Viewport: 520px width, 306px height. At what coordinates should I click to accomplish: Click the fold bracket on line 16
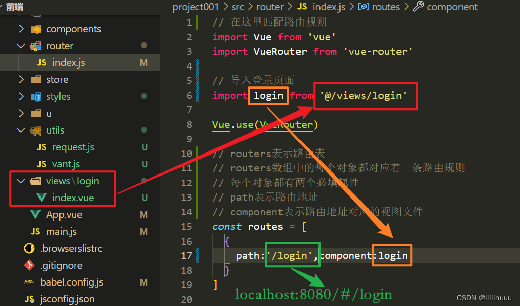tap(227, 241)
